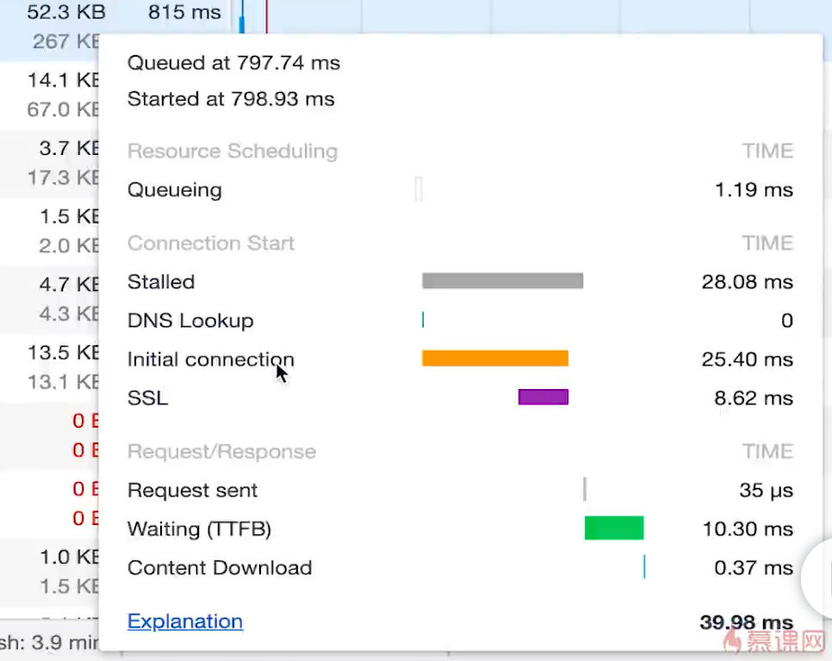832x661 pixels.
Task: Click the '25.40 ms' value
Action: (x=747, y=359)
